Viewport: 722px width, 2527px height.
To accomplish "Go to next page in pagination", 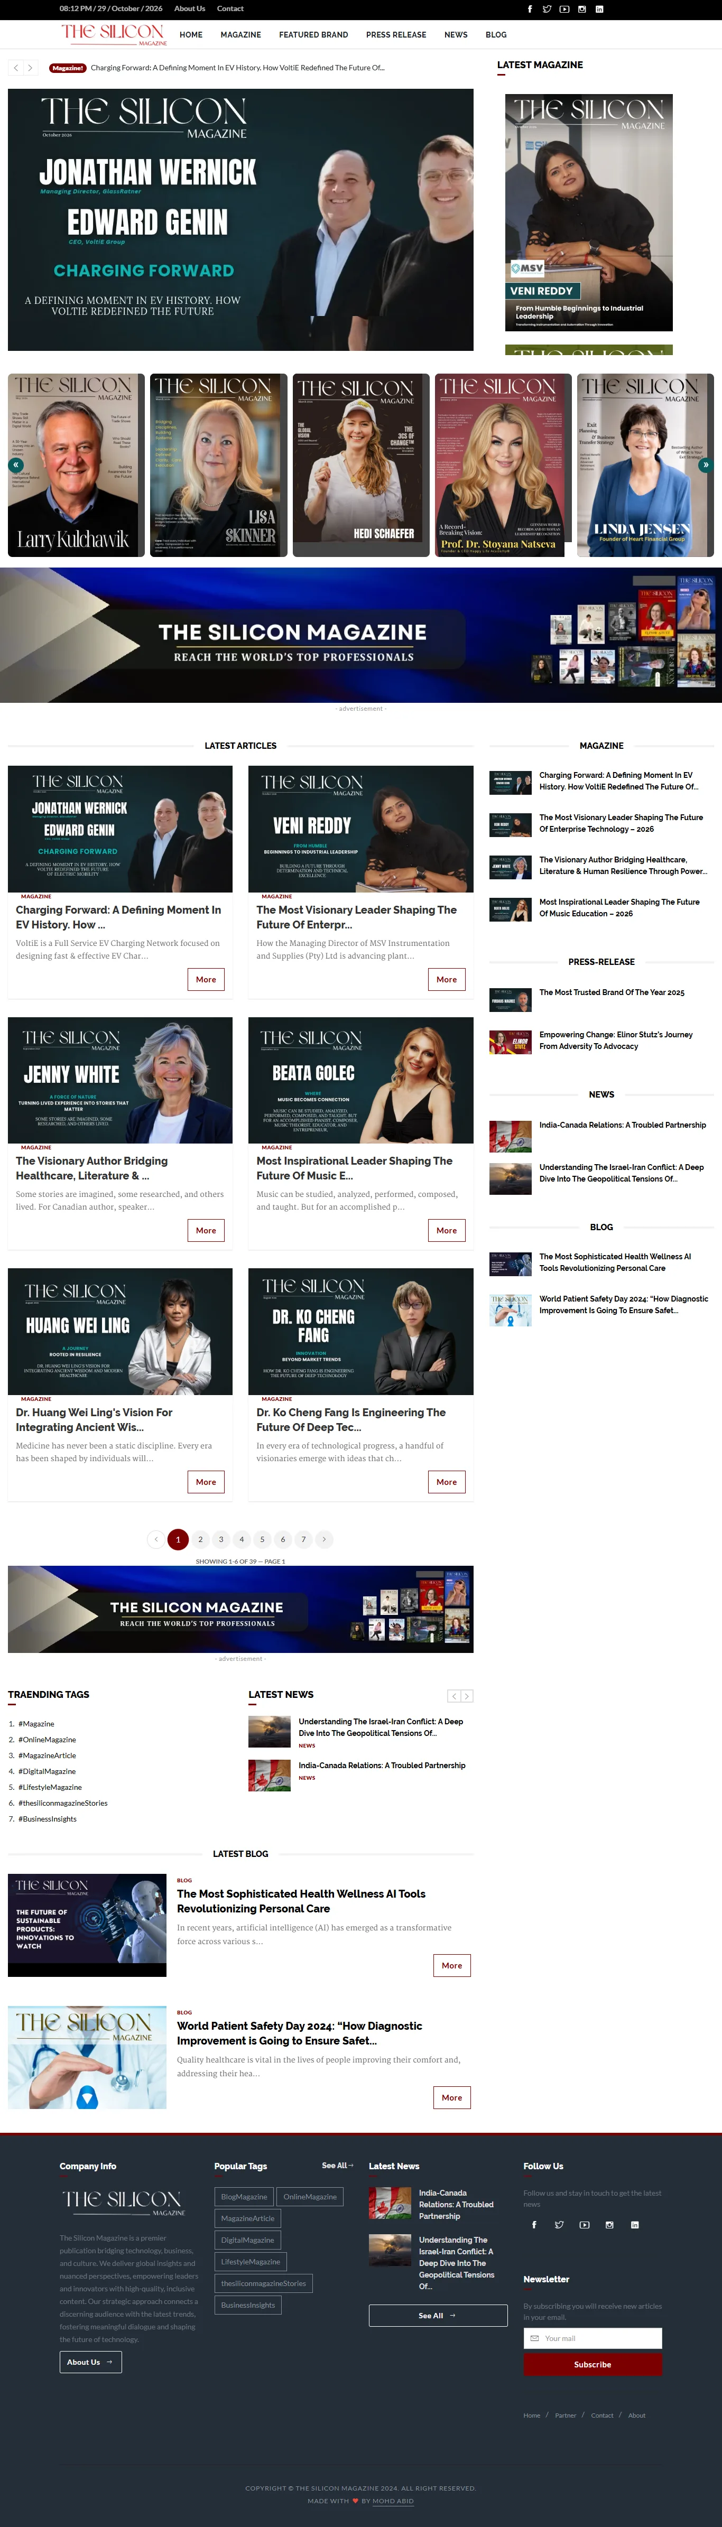I will tap(325, 1539).
